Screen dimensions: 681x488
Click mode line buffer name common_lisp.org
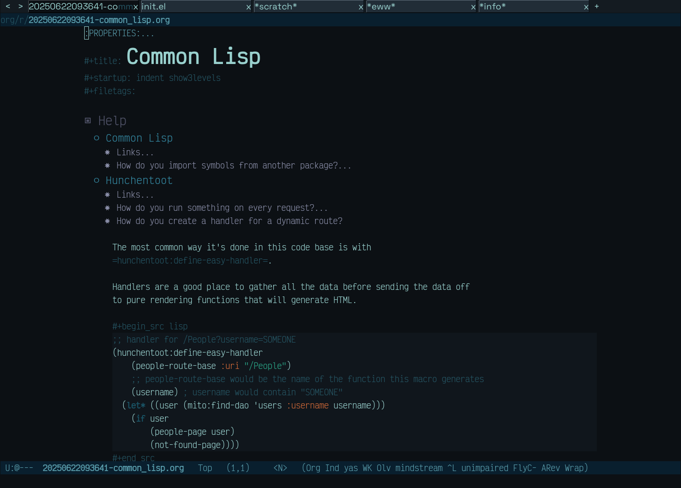click(x=113, y=468)
